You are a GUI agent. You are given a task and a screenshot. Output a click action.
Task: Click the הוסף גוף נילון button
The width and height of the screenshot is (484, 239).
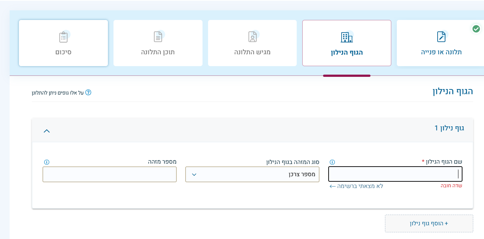point(429,223)
